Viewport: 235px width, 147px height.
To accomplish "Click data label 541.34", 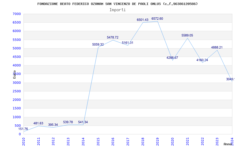I will pos(83,122).
